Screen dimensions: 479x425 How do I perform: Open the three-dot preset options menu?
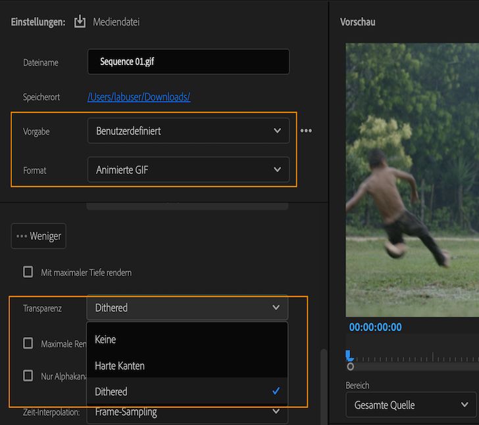(306, 131)
